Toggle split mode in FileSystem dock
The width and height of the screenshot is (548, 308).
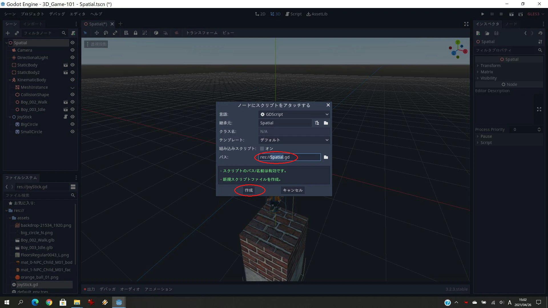[73, 187]
